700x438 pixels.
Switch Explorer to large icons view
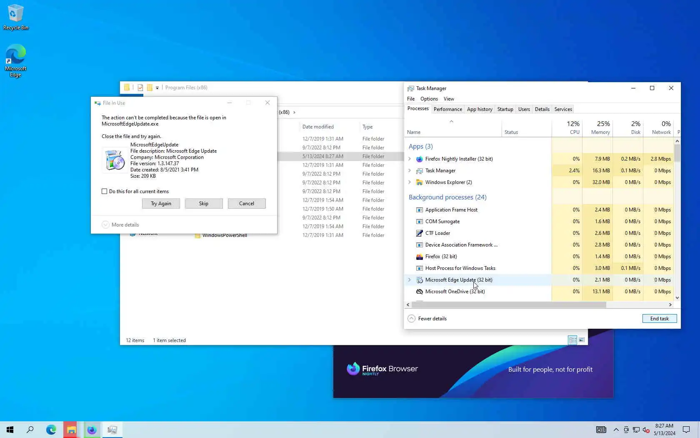(582, 340)
